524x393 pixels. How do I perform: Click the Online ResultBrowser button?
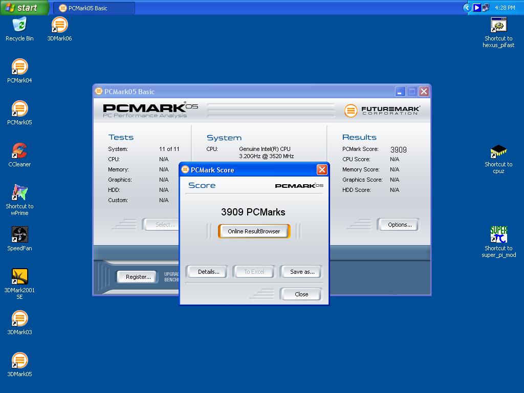coord(254,231)
